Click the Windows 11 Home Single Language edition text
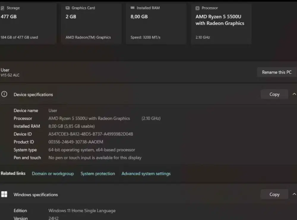297x220 pixels. [82, 210]
